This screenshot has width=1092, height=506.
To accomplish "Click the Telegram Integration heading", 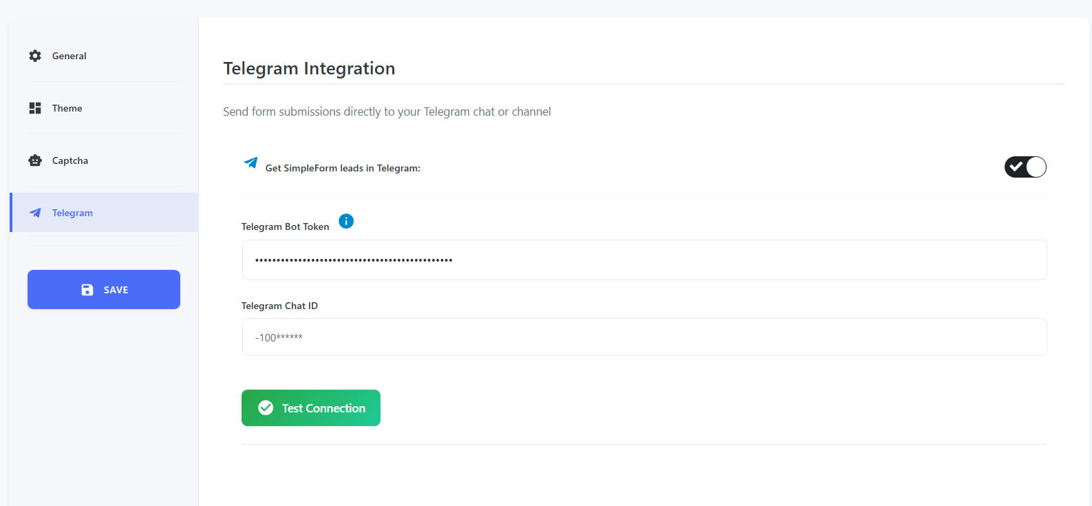I will (x=309, y=68).
